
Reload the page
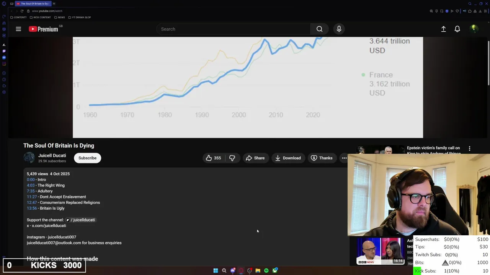pyautogui.click(x=22, y=11)
